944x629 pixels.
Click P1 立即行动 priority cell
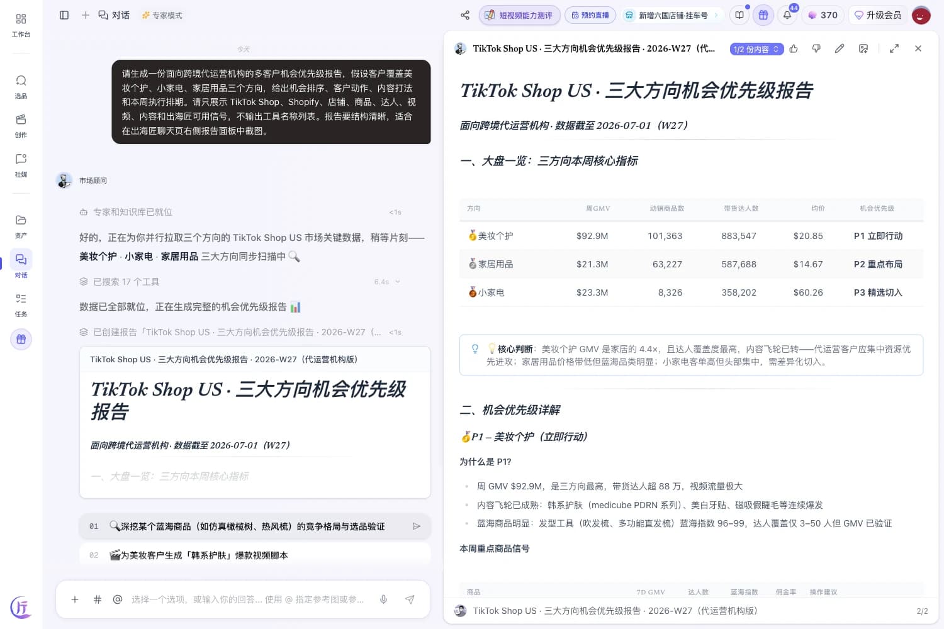878,236
